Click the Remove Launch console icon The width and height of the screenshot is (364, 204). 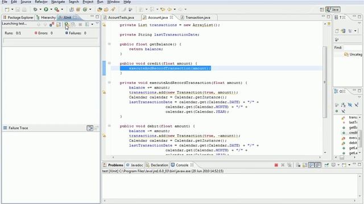pos(283,165)
